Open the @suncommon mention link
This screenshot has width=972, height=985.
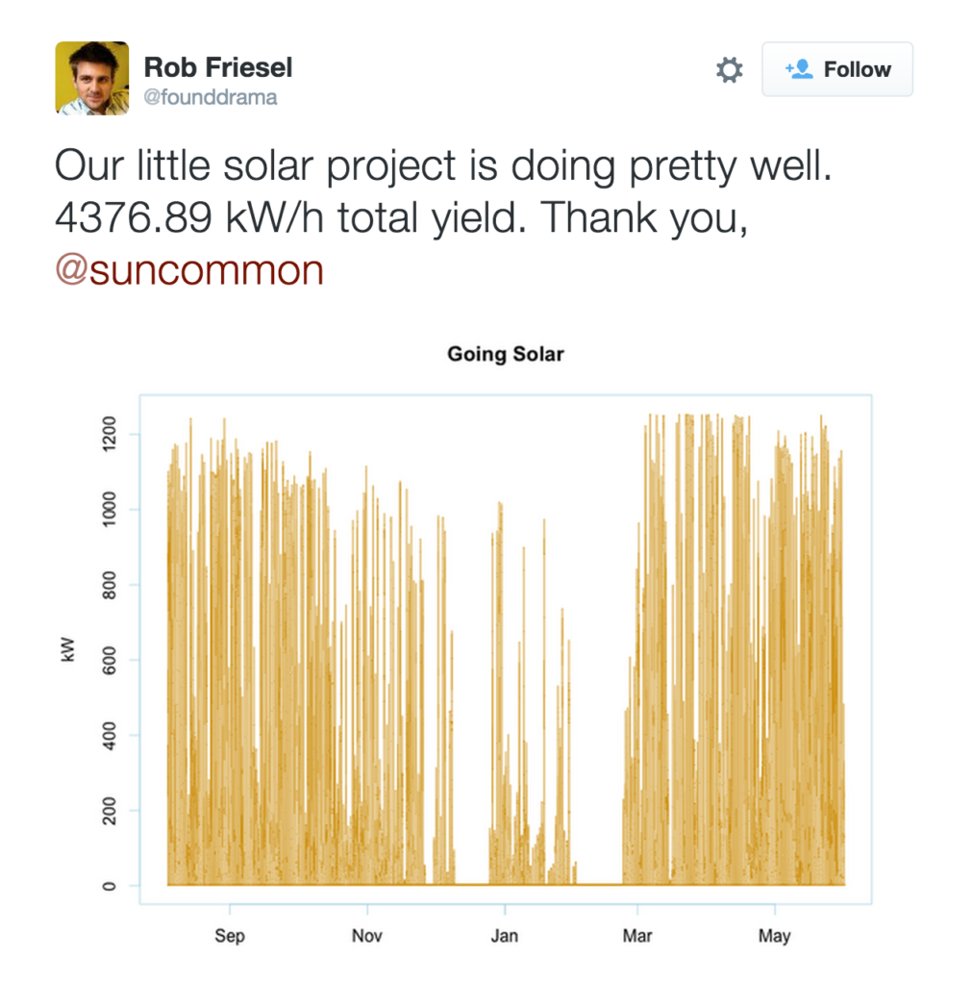(x=189, y=270)
